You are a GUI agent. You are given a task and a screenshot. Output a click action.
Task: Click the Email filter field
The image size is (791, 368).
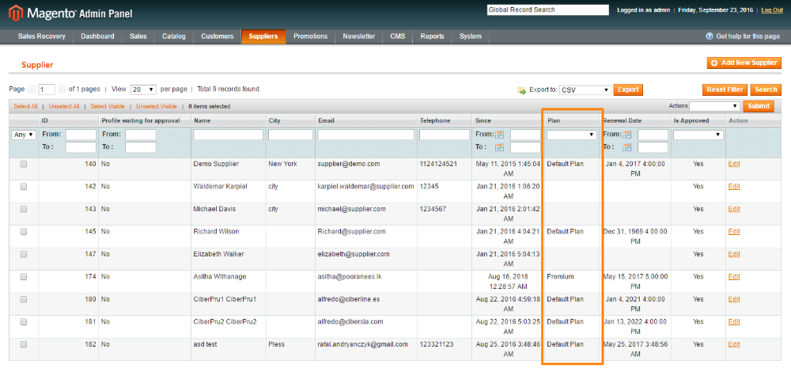point(365,135)
